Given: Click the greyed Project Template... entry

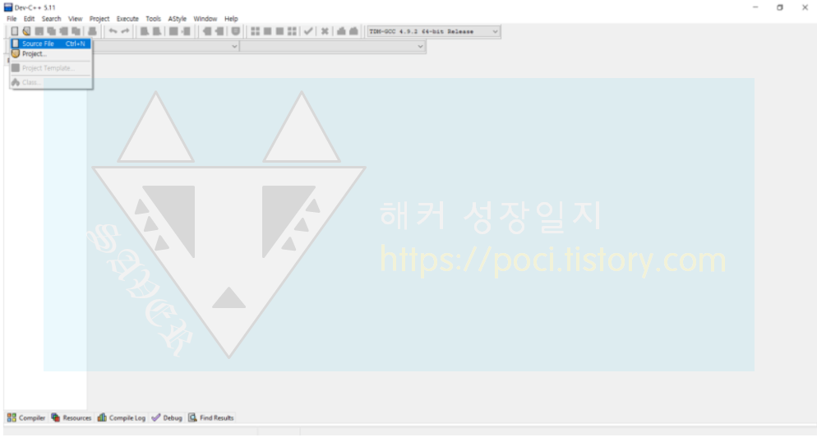Looking at the screenshot, I should [50, 67].
